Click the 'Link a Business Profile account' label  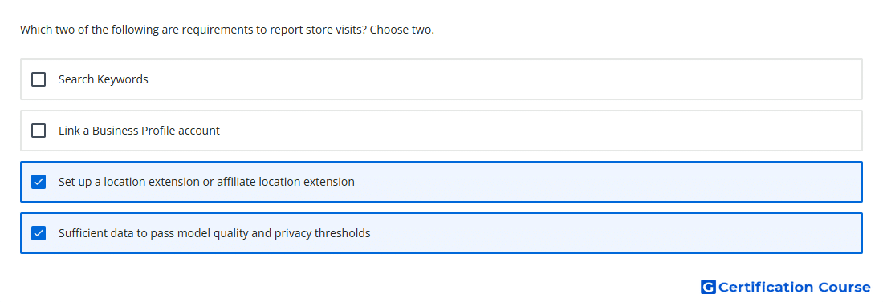point(139,131)
